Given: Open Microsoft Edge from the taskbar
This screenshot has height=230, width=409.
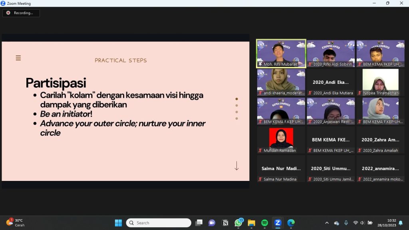Looking at the screenshot, I should click(x=291, y=223).
